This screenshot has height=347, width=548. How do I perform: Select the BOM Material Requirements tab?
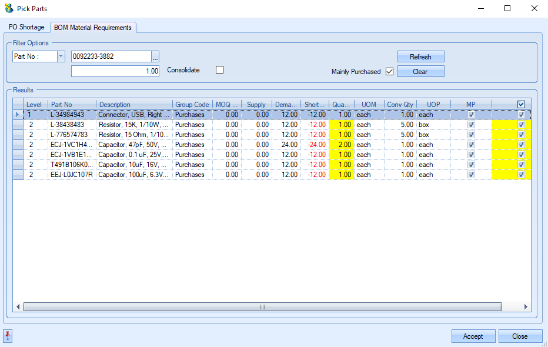pos(93,28)
